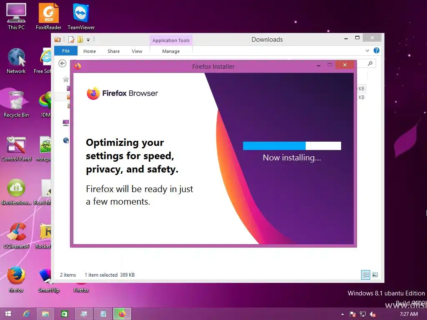Viewport: 427px width, 320px height.
Task: Open the File menu in Downloads window
Action: [66, 51]
